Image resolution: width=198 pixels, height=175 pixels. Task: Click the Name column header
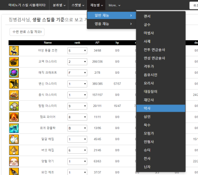coord(48,43)
